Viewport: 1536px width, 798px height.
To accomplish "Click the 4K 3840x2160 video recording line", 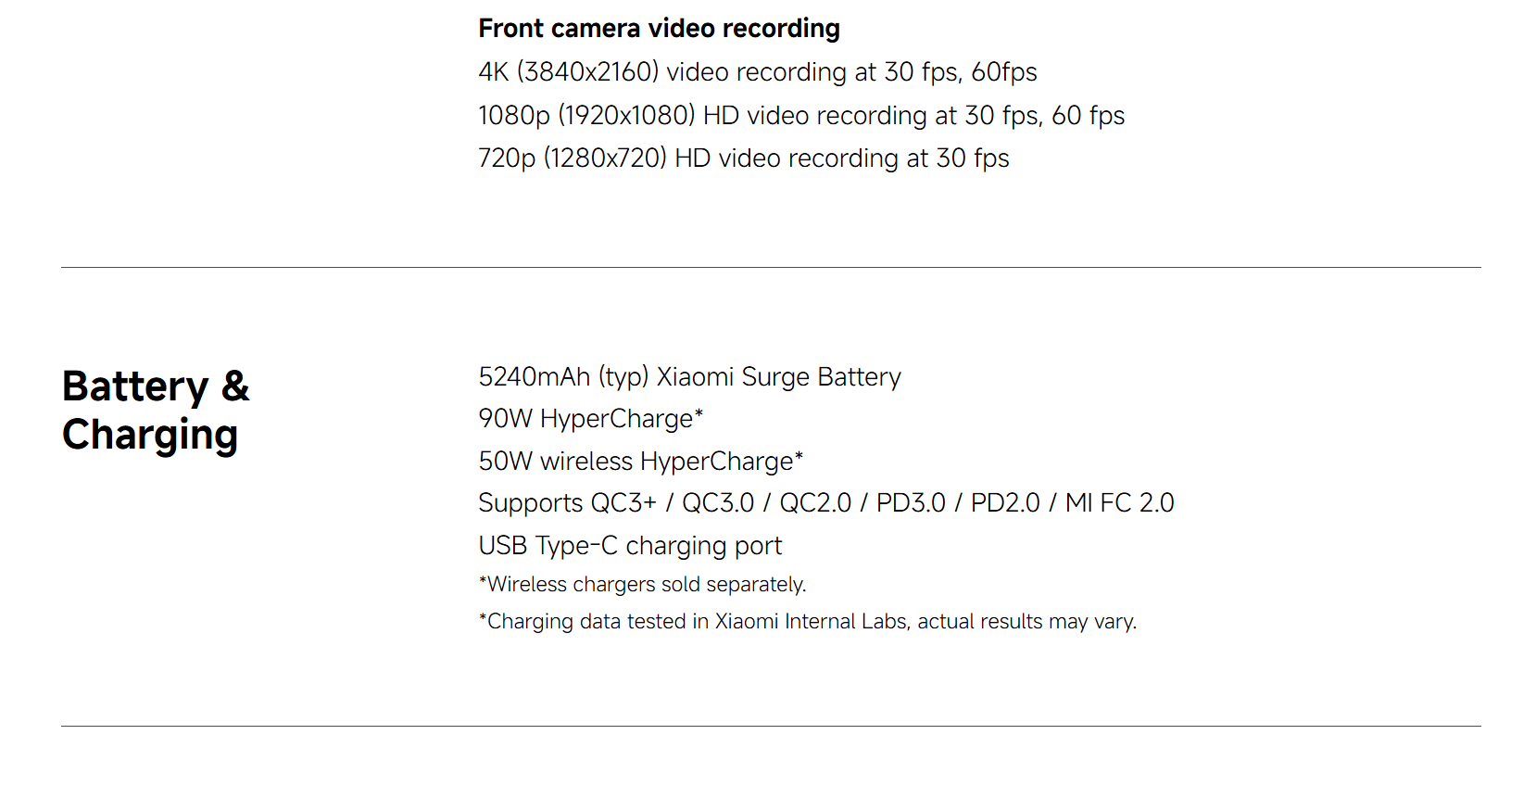I will click(x=757, y=72).
